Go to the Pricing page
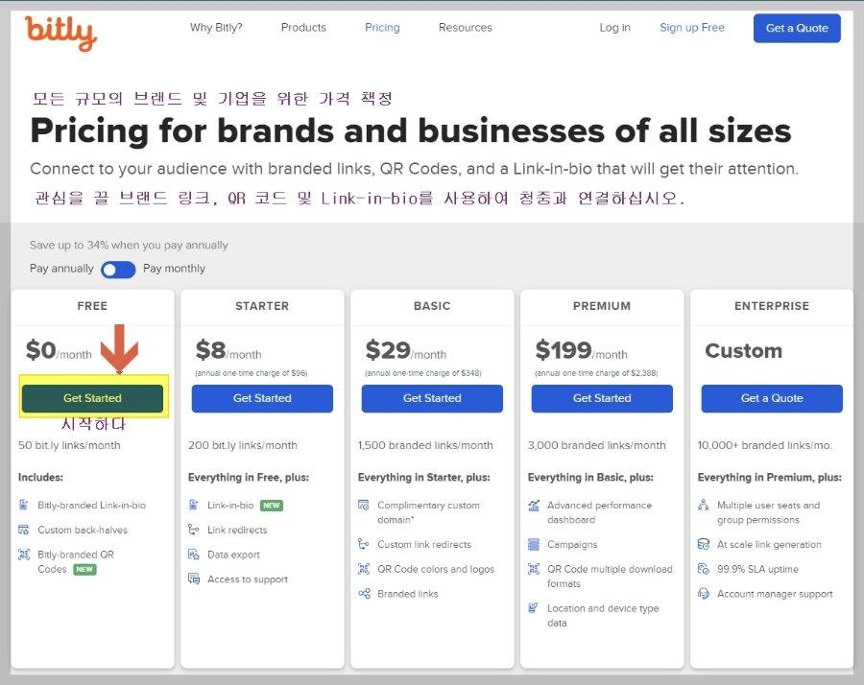The height and width of the screenshot is (685, 864). click(x=382, y=28)
